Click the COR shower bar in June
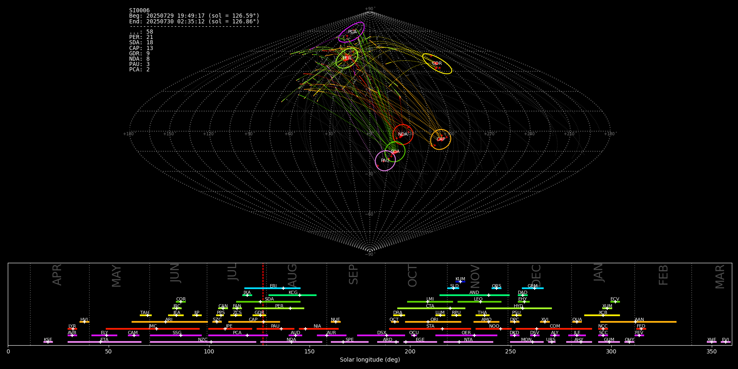The height and width of the screenshot is (369, 738). pos(181,302)
